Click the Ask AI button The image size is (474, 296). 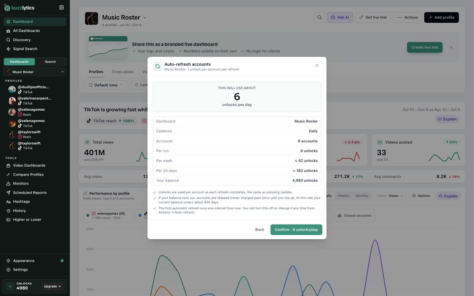tap(340, 17)
